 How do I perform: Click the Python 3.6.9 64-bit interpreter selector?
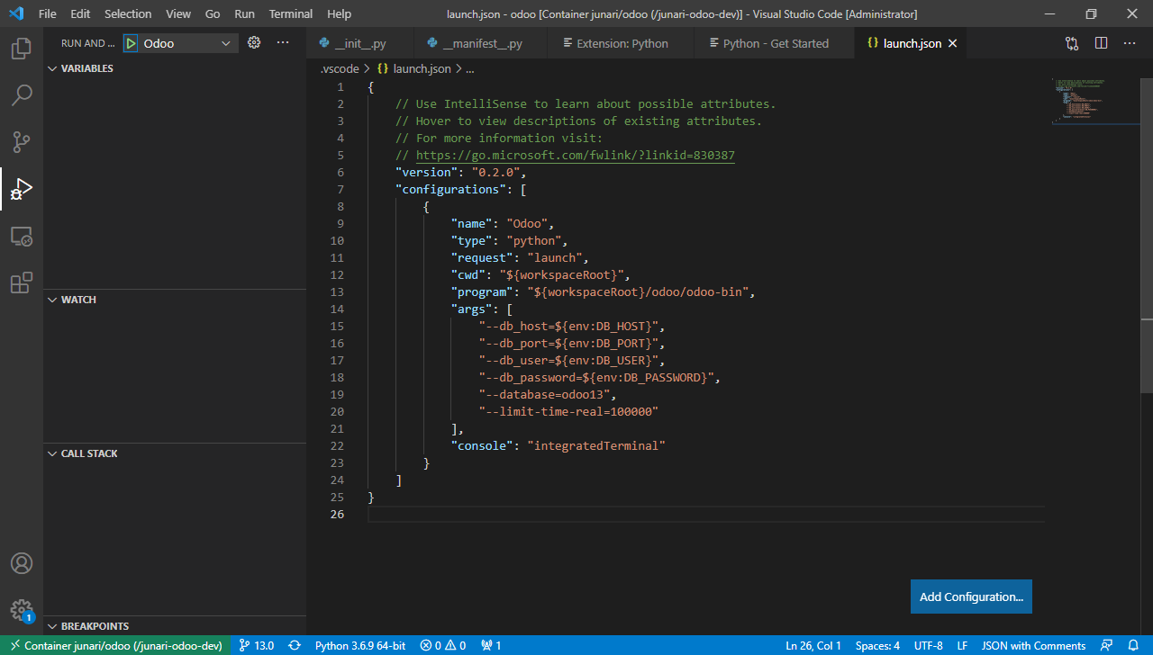coord(359,646)
